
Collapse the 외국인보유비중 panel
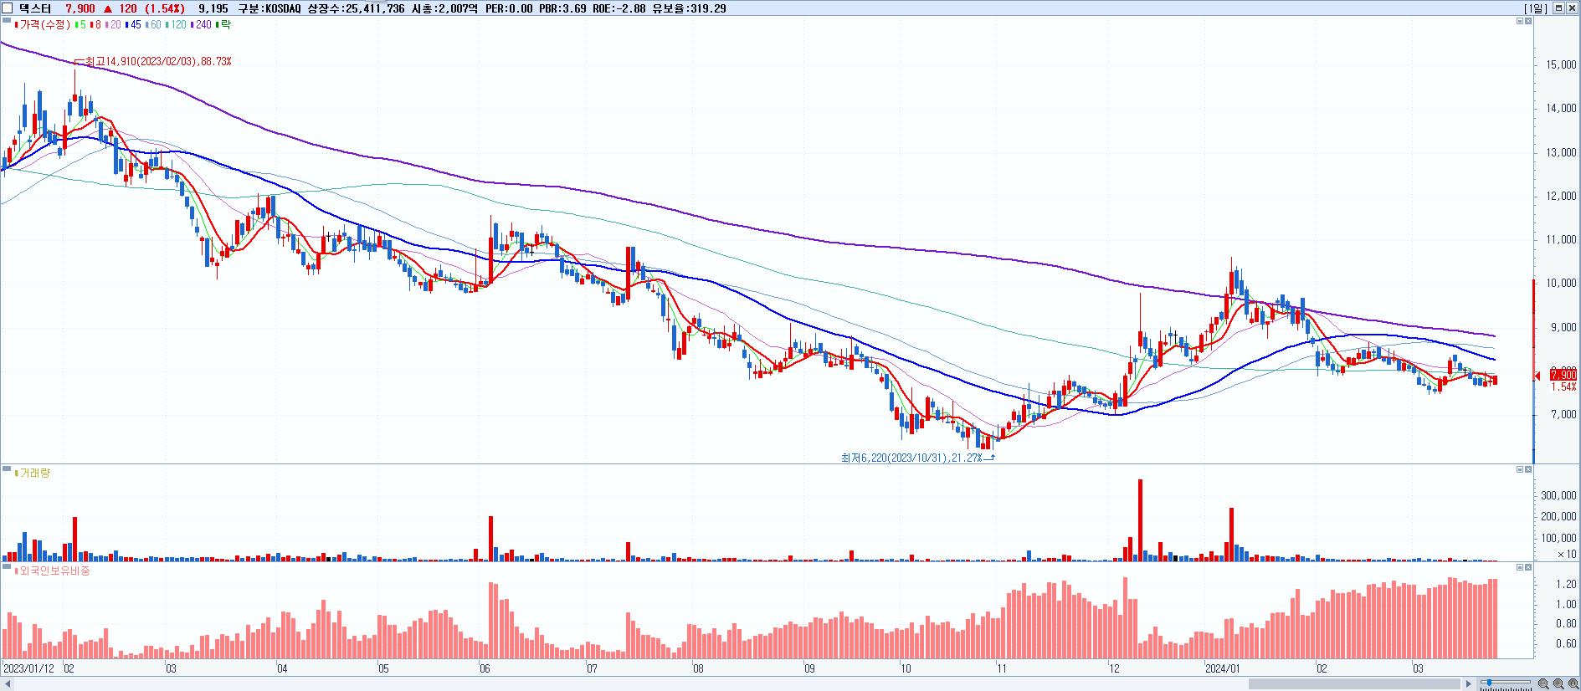1520,568
